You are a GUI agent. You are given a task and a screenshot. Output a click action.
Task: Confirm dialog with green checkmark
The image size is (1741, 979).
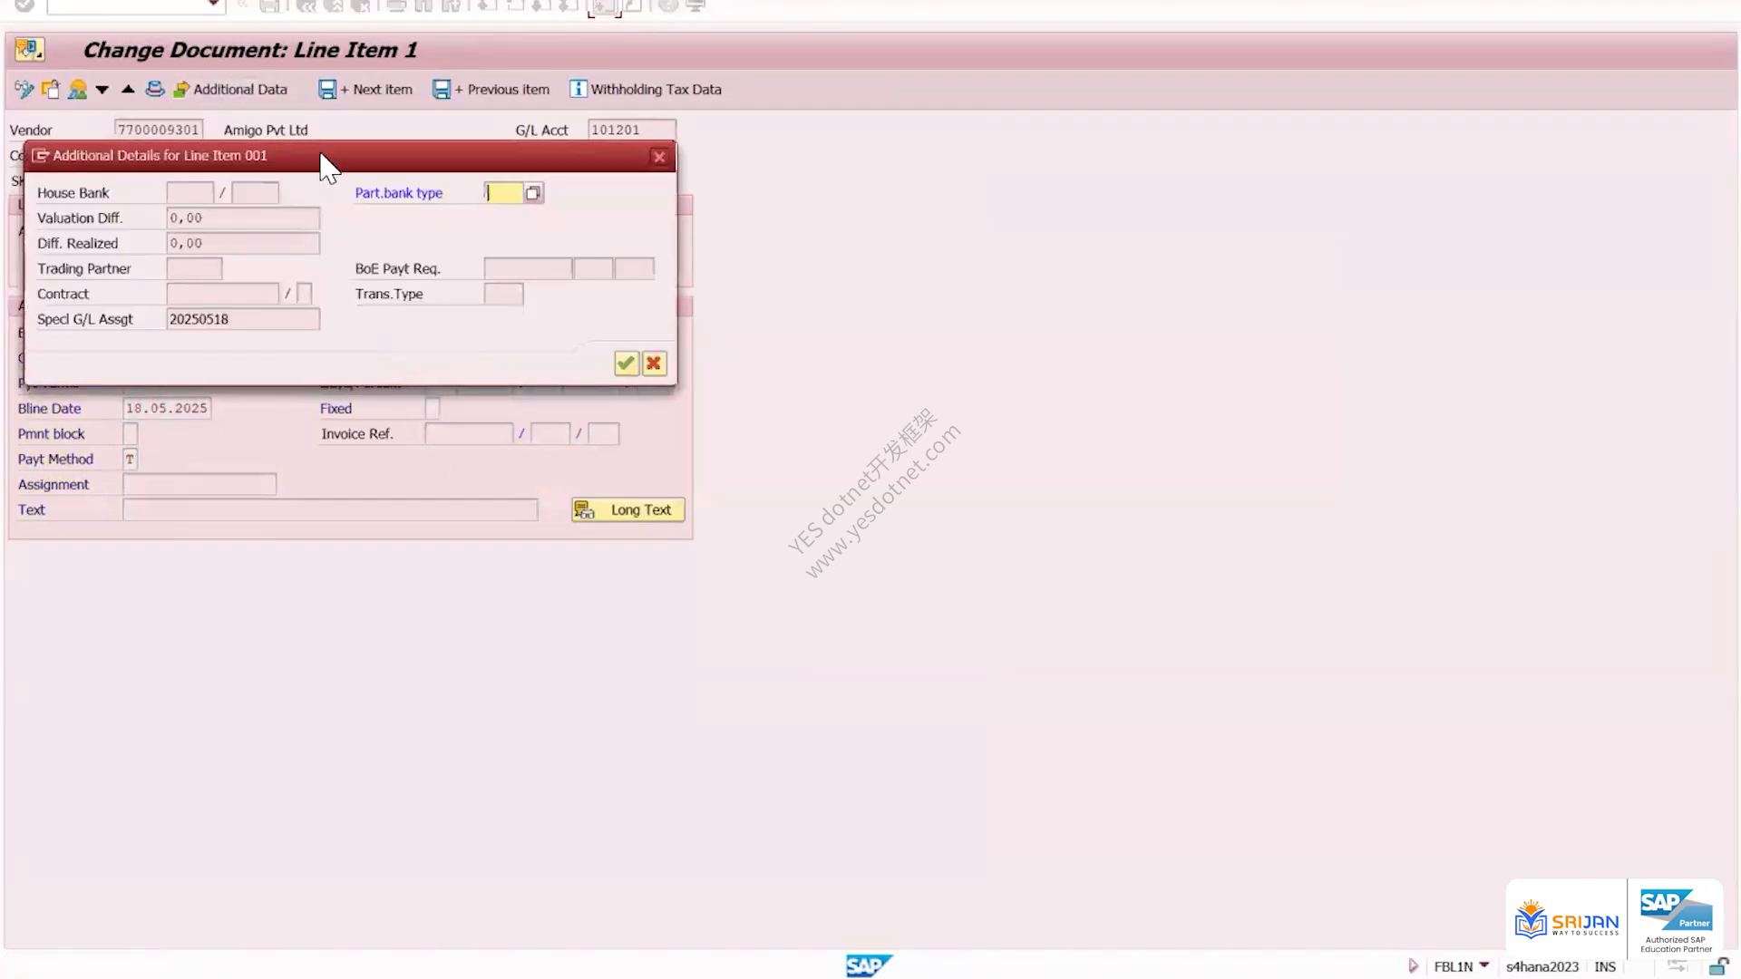pyautogui.click(x=626, y=363)
